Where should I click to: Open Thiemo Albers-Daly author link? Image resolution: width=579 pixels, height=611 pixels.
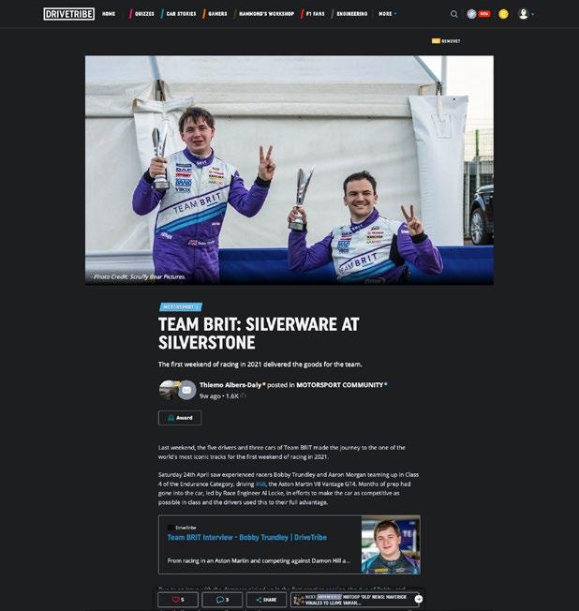230,385
